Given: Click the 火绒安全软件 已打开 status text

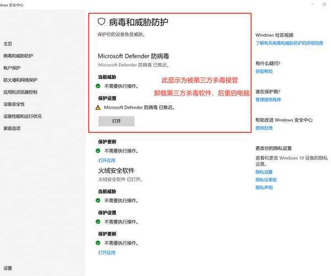Looking at the screenshot, I should click(120, 179).
